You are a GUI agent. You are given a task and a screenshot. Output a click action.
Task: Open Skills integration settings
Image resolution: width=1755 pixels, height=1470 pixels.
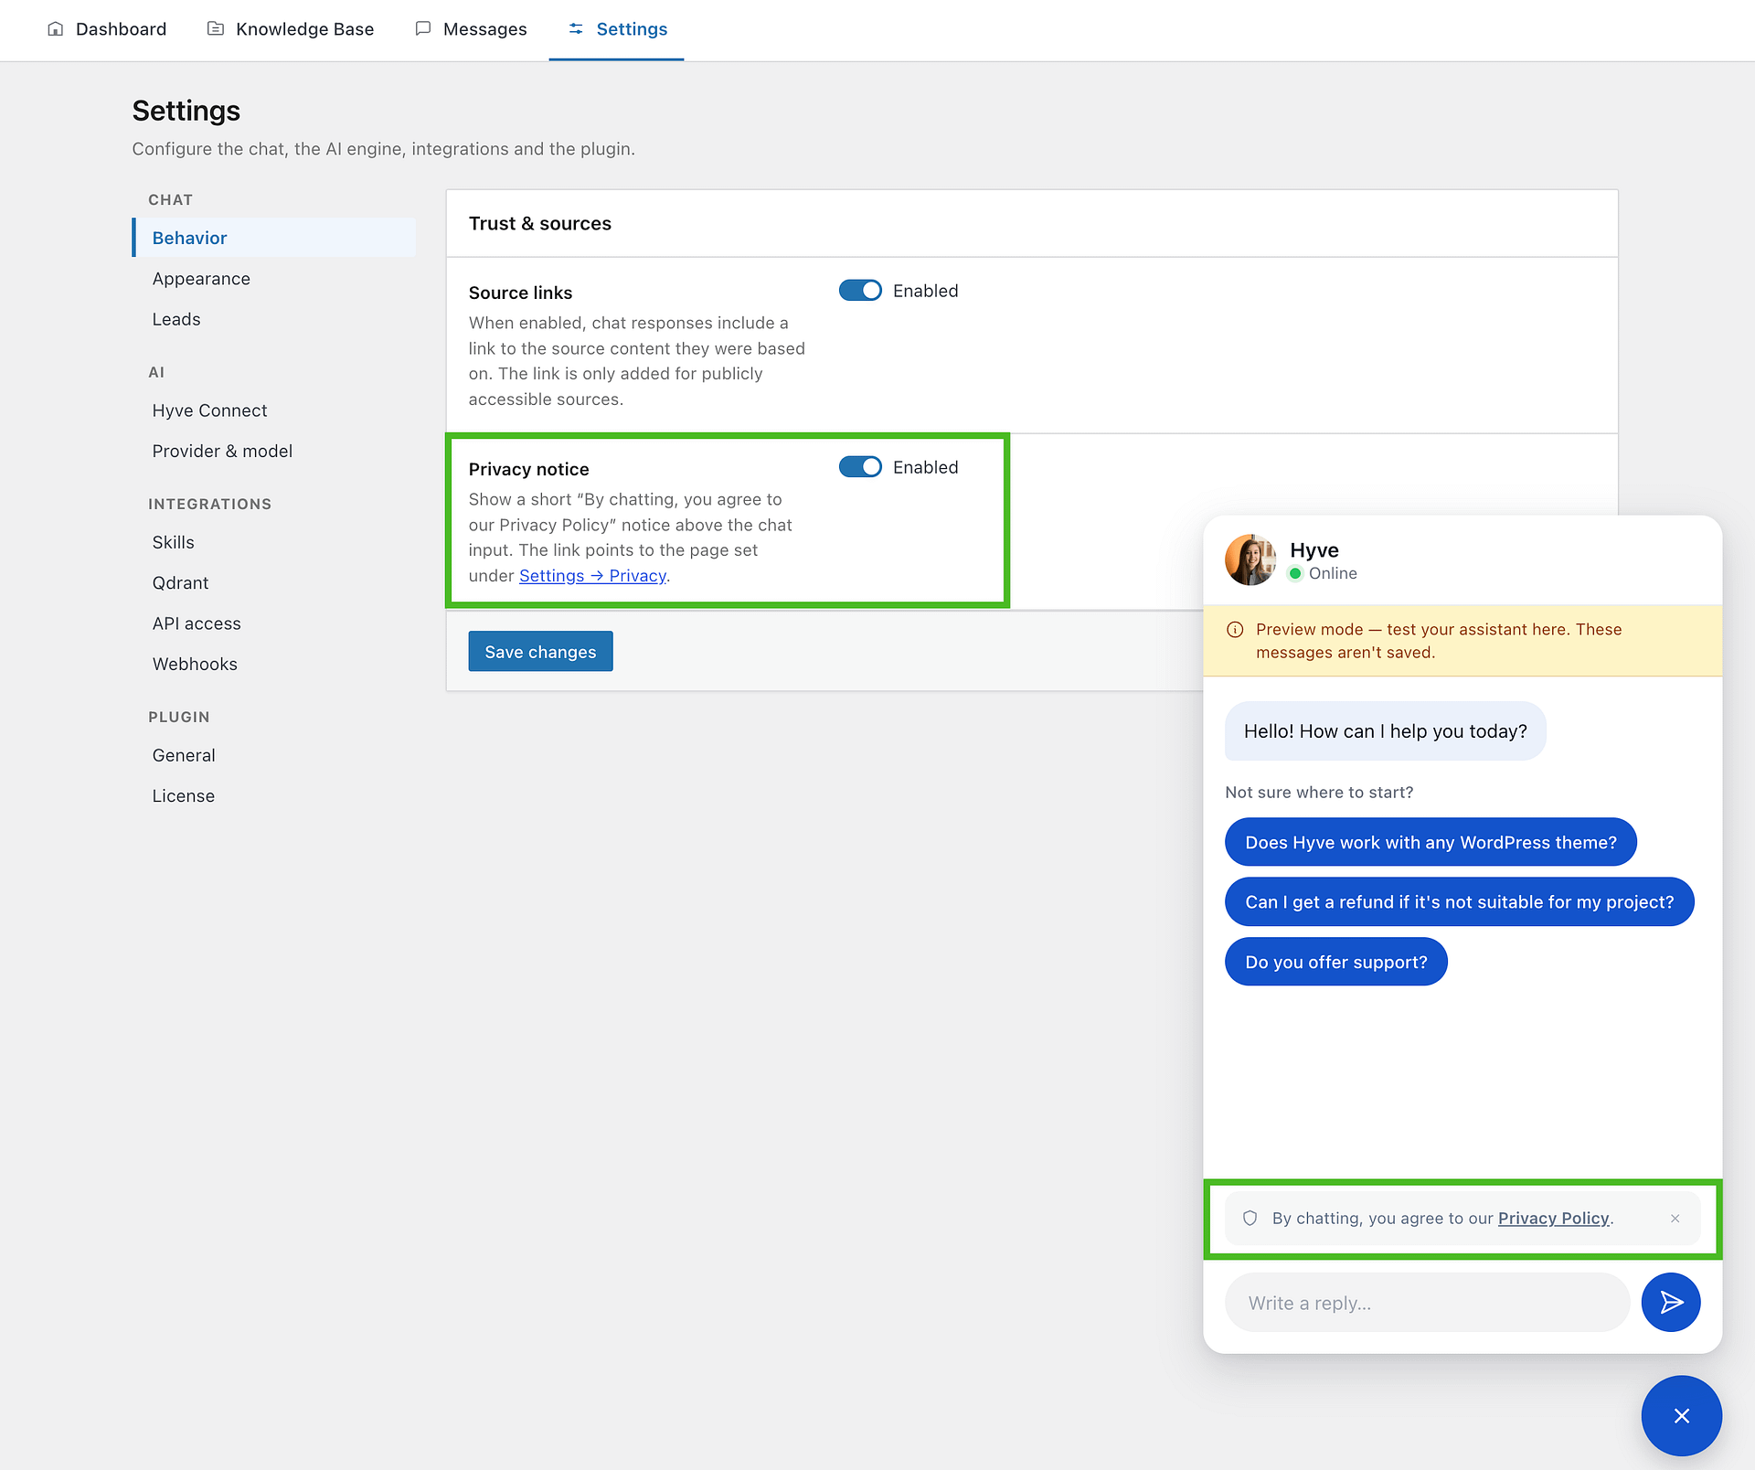click(174, 542)
